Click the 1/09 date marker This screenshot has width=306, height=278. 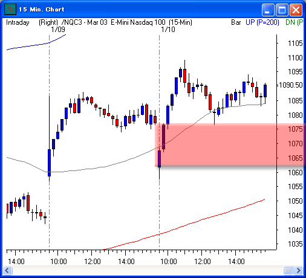[58, 30]
